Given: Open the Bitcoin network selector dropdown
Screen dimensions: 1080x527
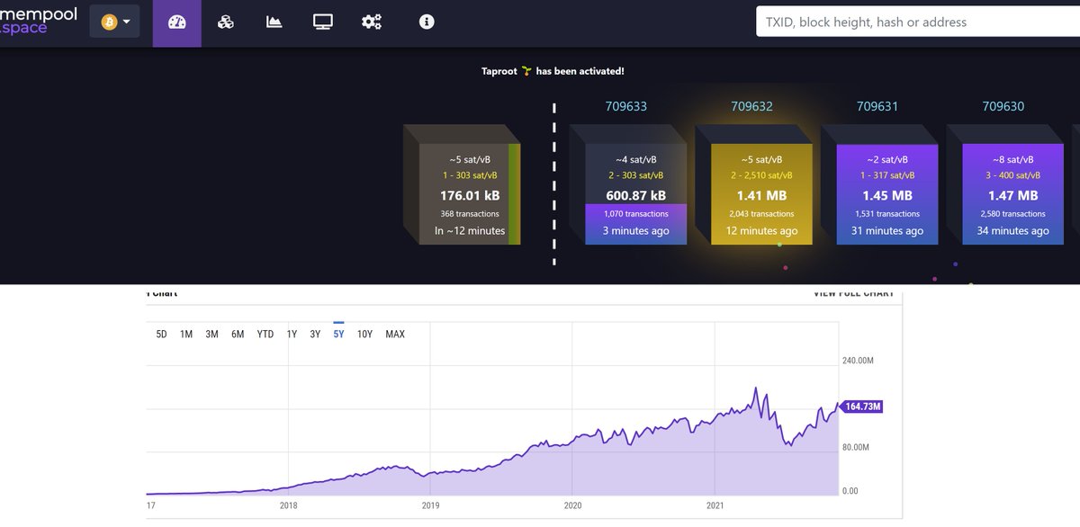Looking at the screenshot, I should point(114,22).
